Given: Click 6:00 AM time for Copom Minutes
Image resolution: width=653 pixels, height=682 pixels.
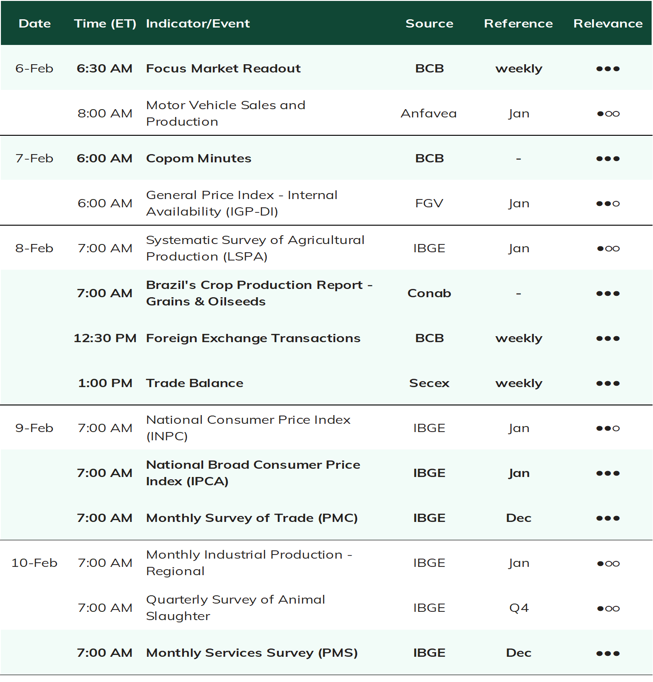Looking at the screenshot, I should tap(105, 158).
